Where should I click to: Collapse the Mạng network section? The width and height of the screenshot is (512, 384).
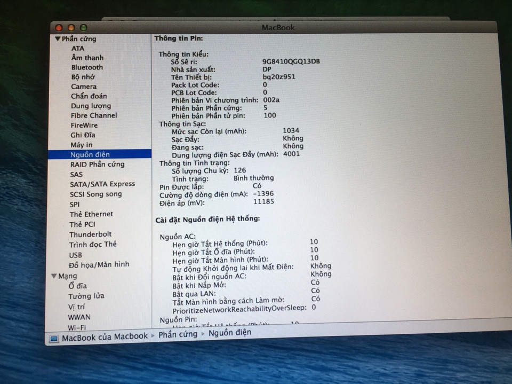click(x=54, y=276)
